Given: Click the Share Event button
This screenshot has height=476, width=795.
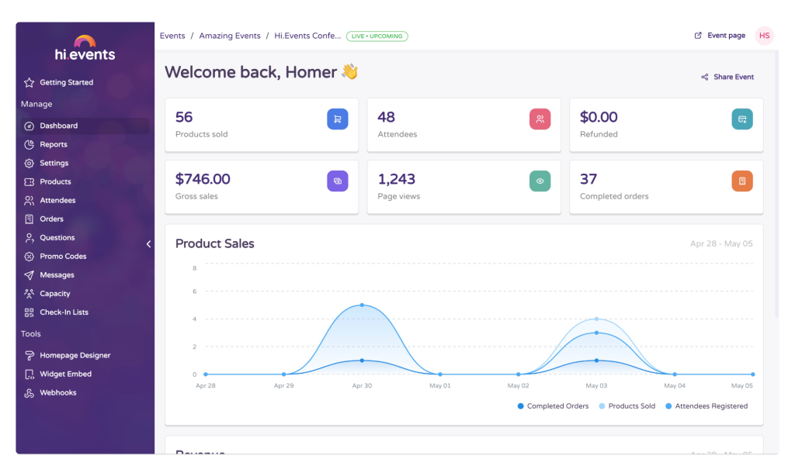Looking at the screenshot, I should (x=727, y=78).
